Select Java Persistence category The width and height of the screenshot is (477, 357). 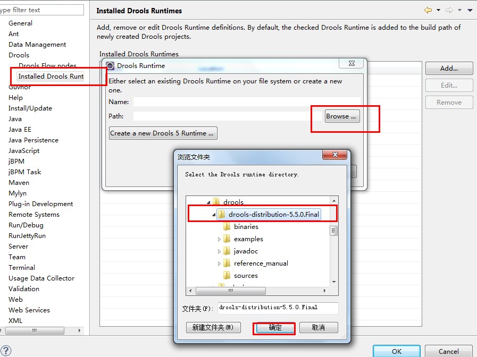34,140
